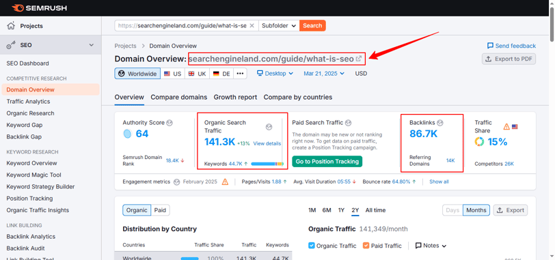Click globe icon next to Backlinks
Viewport: 555px width, 260px height.
[440, 123]
